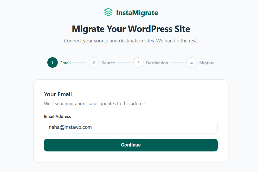Go to the Destination step label
258x172 pixels.
coord(157,63)
